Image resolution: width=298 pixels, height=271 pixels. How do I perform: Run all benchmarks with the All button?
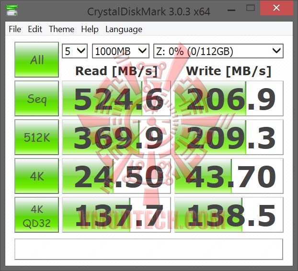point(37,60)
